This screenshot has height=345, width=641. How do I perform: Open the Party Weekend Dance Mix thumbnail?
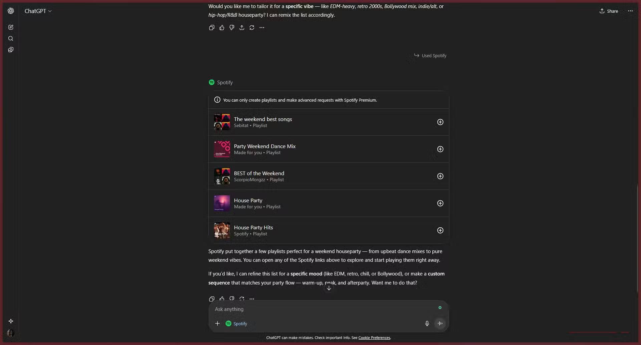click(222, 149)
